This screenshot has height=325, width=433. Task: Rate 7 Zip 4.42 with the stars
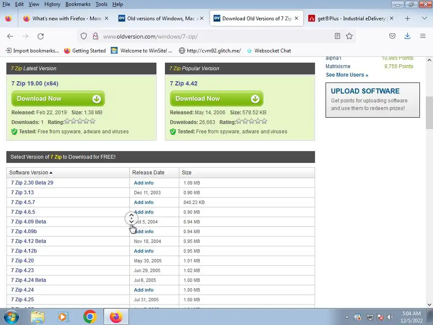pyautogui.click(x=252, y=121)
